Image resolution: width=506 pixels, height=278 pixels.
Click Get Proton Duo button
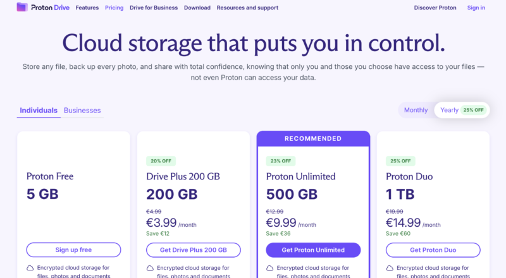pos(433,250)
